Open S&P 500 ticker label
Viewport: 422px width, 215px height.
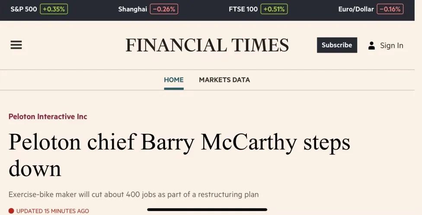click(x=24, y=9)
